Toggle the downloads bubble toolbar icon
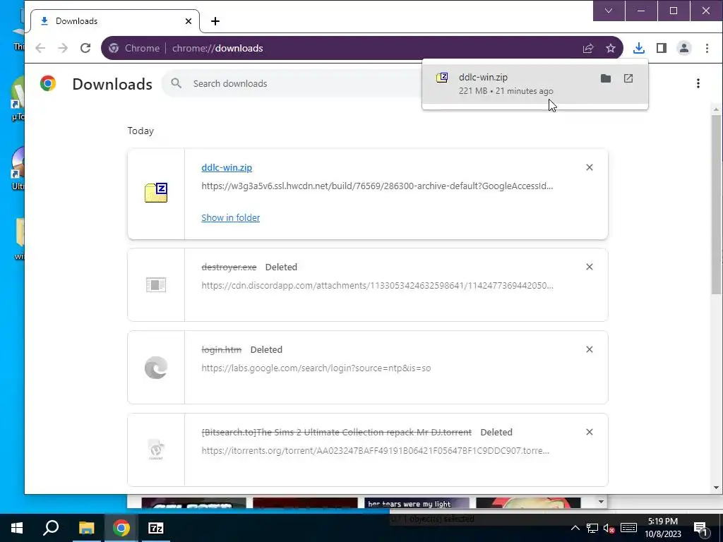This screenshot has height=542, width=723. tap(638, 48)
